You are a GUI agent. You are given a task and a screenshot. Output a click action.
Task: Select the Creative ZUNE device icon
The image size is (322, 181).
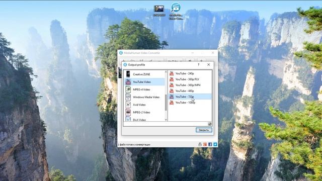128,74
